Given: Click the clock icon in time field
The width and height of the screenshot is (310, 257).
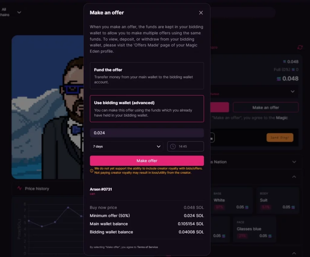Looking at the screenshot, I should click(x=173, y=146).
